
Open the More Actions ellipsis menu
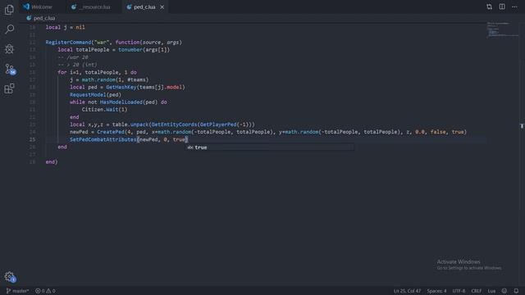514,7
